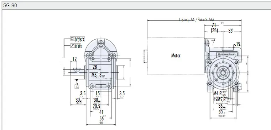Select the ≈15 dimension near the gearbox top
This screenshot has height=130, width=271.
(237, 44)
